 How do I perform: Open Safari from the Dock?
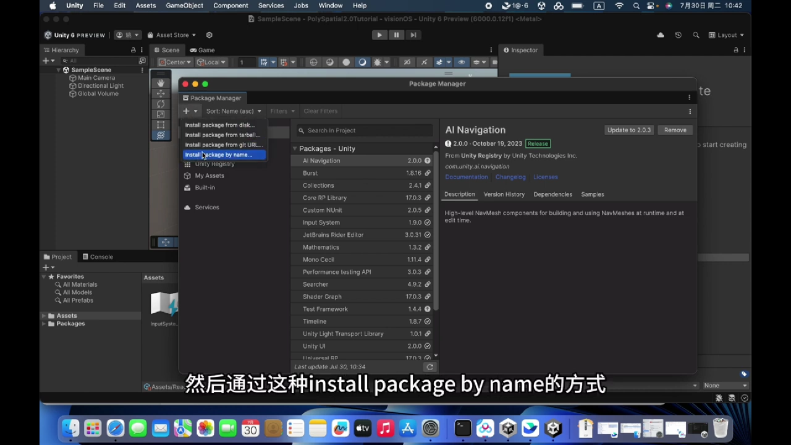116,428
